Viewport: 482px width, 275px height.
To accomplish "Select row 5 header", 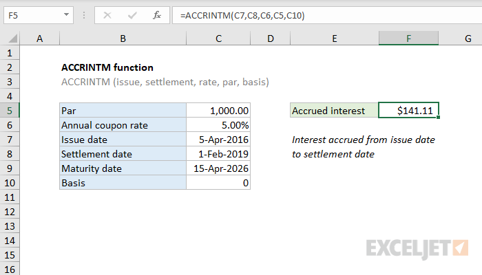I will (x=10, y=111).
